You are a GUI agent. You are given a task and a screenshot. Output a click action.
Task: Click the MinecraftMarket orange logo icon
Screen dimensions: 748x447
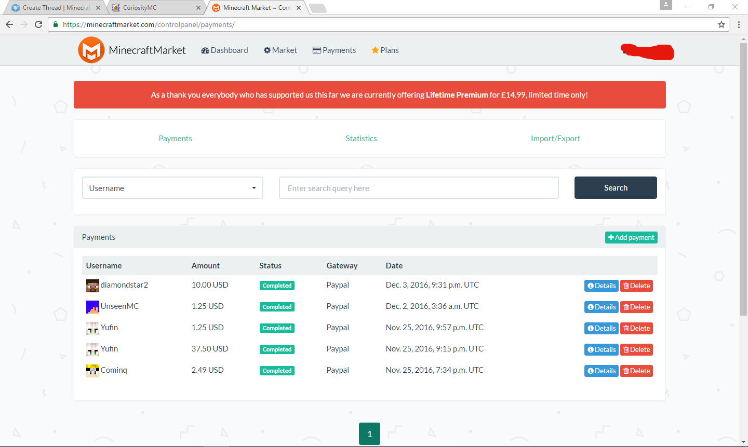91,50
